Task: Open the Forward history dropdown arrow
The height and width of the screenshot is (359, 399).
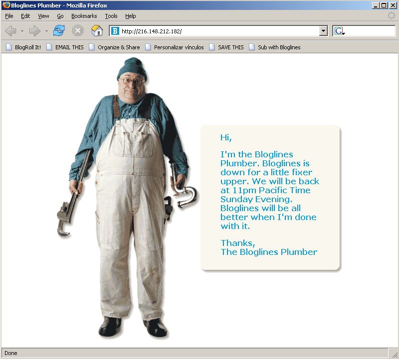Action: coord(46,31)
